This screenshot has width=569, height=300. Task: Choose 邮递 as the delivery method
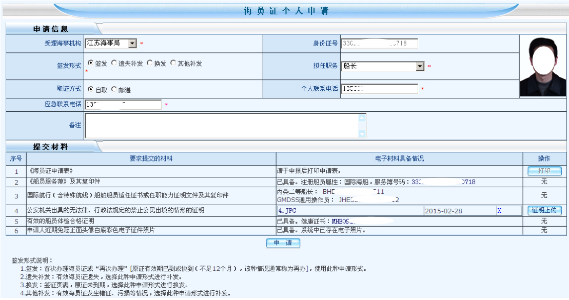point(114,89)
